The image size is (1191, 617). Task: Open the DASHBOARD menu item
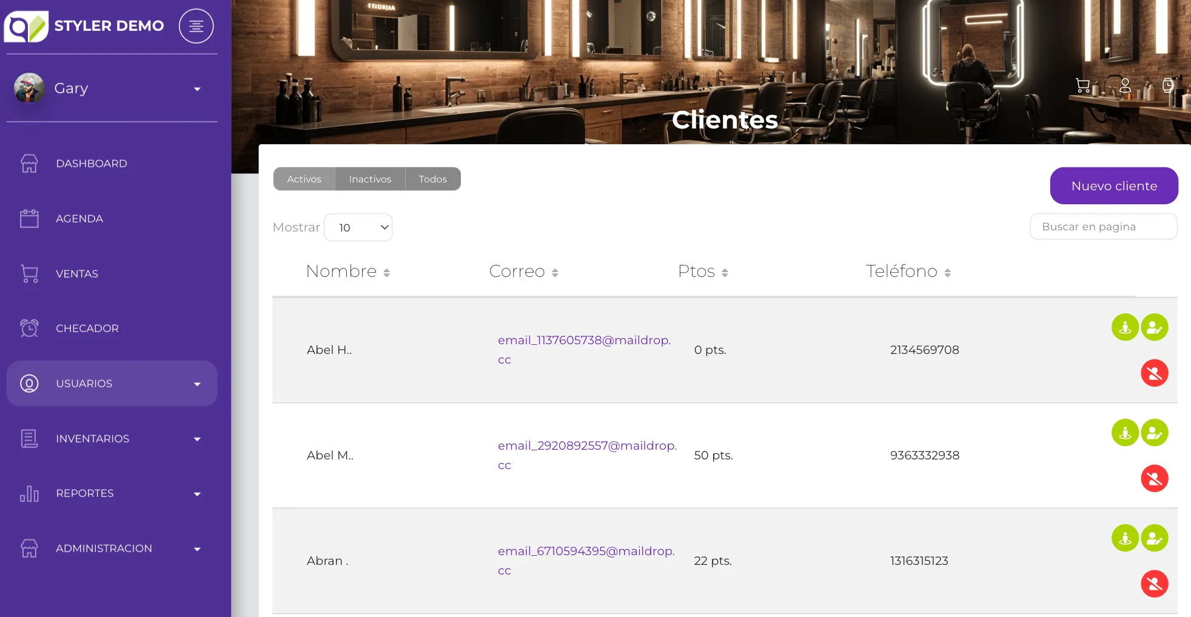click(92, 164)
